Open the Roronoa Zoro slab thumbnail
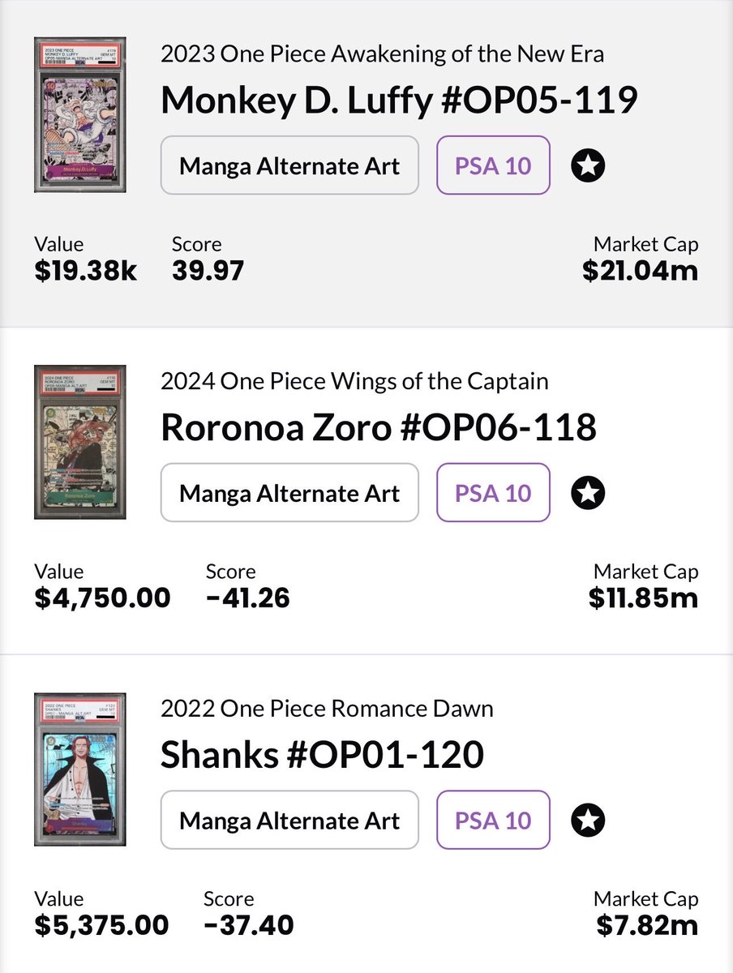Image resolution: width=733 pixels, height=973 pixels. click(x=80, y=442)
